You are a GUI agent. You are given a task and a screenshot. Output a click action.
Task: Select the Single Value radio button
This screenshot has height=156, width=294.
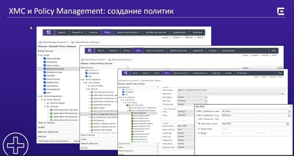pos(199,129)
